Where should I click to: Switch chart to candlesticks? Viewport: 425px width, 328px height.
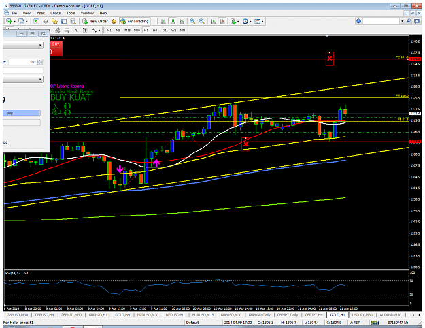[x=173, y=21]
